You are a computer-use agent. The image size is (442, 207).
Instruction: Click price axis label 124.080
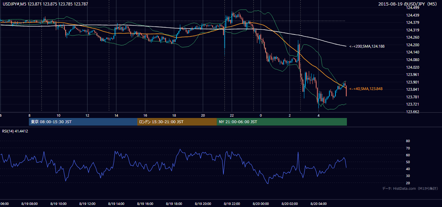click(x=412, y=60)
